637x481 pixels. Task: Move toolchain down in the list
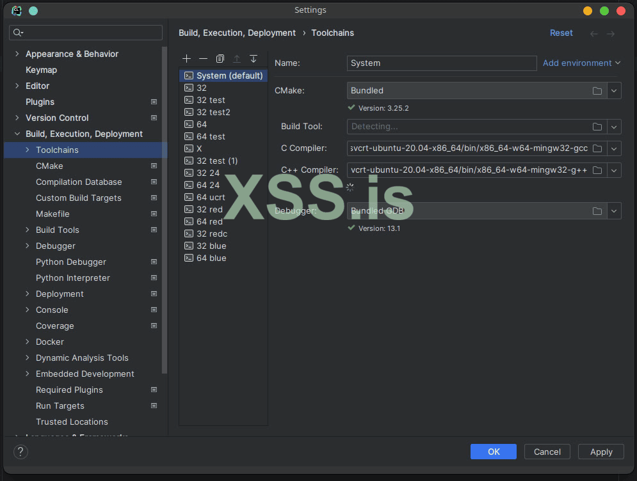[253, 59]
